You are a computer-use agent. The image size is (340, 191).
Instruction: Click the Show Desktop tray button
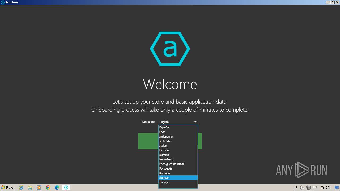coord(337,188)
